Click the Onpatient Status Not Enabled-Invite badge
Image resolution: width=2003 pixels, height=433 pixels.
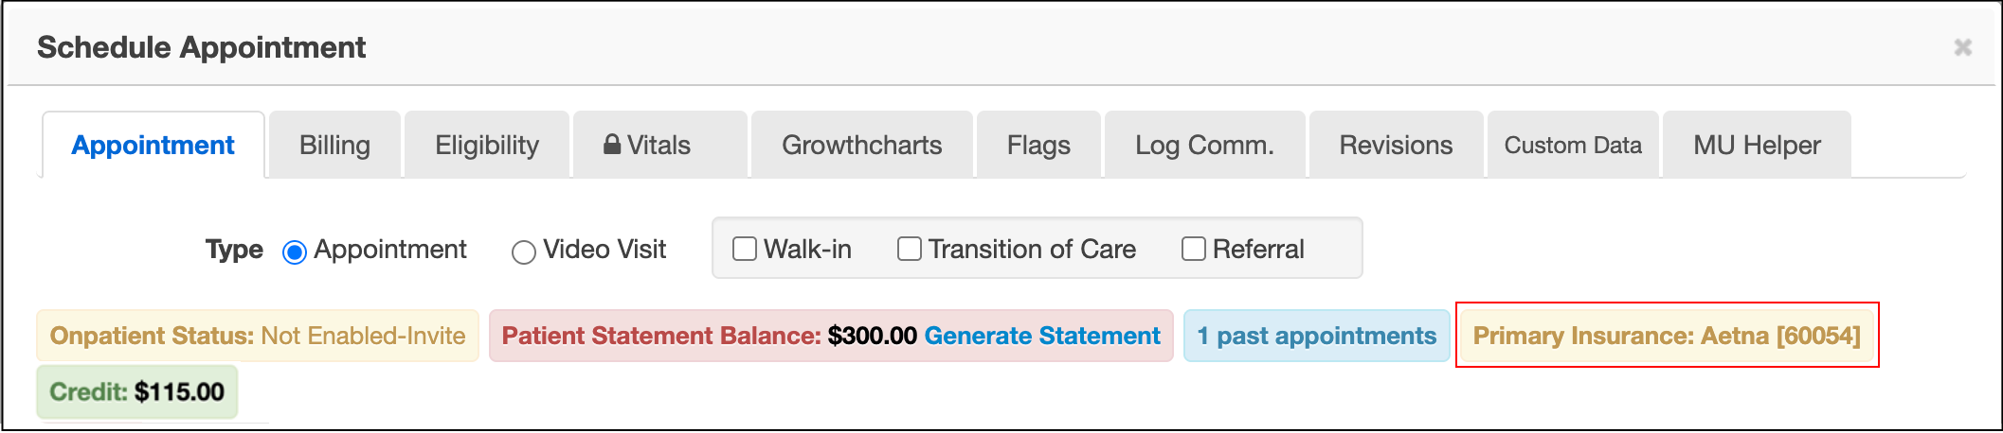[258, 336]
